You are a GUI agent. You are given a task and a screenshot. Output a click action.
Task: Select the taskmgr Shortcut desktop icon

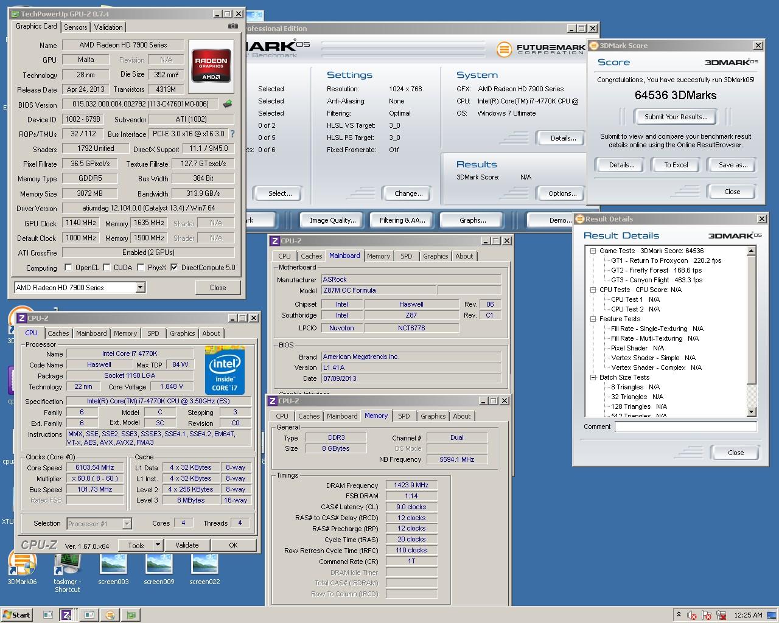click(67, 573)
